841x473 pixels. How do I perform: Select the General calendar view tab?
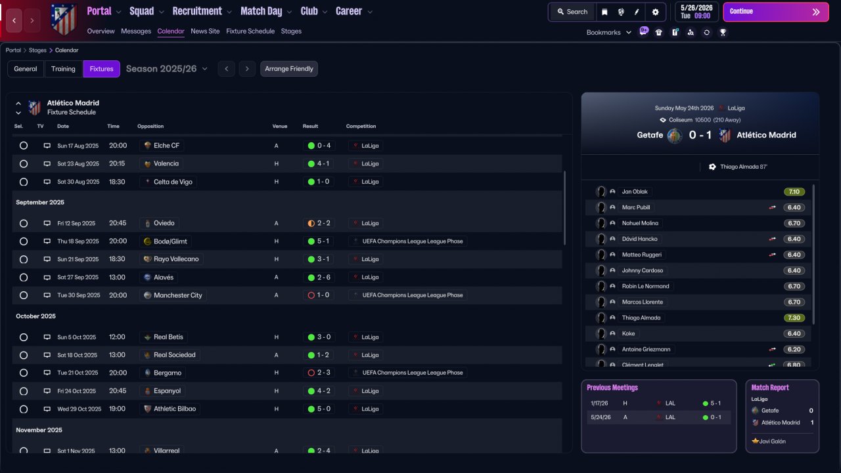[26, 69]
